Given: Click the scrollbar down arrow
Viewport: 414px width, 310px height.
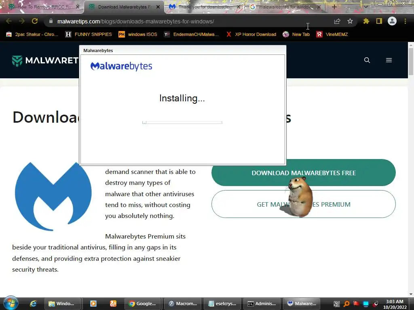Looking at the screenshot, I should point(411,294).
